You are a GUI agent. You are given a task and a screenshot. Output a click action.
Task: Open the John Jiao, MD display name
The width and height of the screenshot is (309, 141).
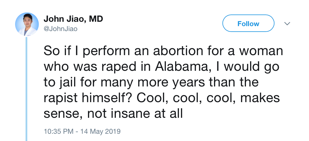tap(73, 19)
